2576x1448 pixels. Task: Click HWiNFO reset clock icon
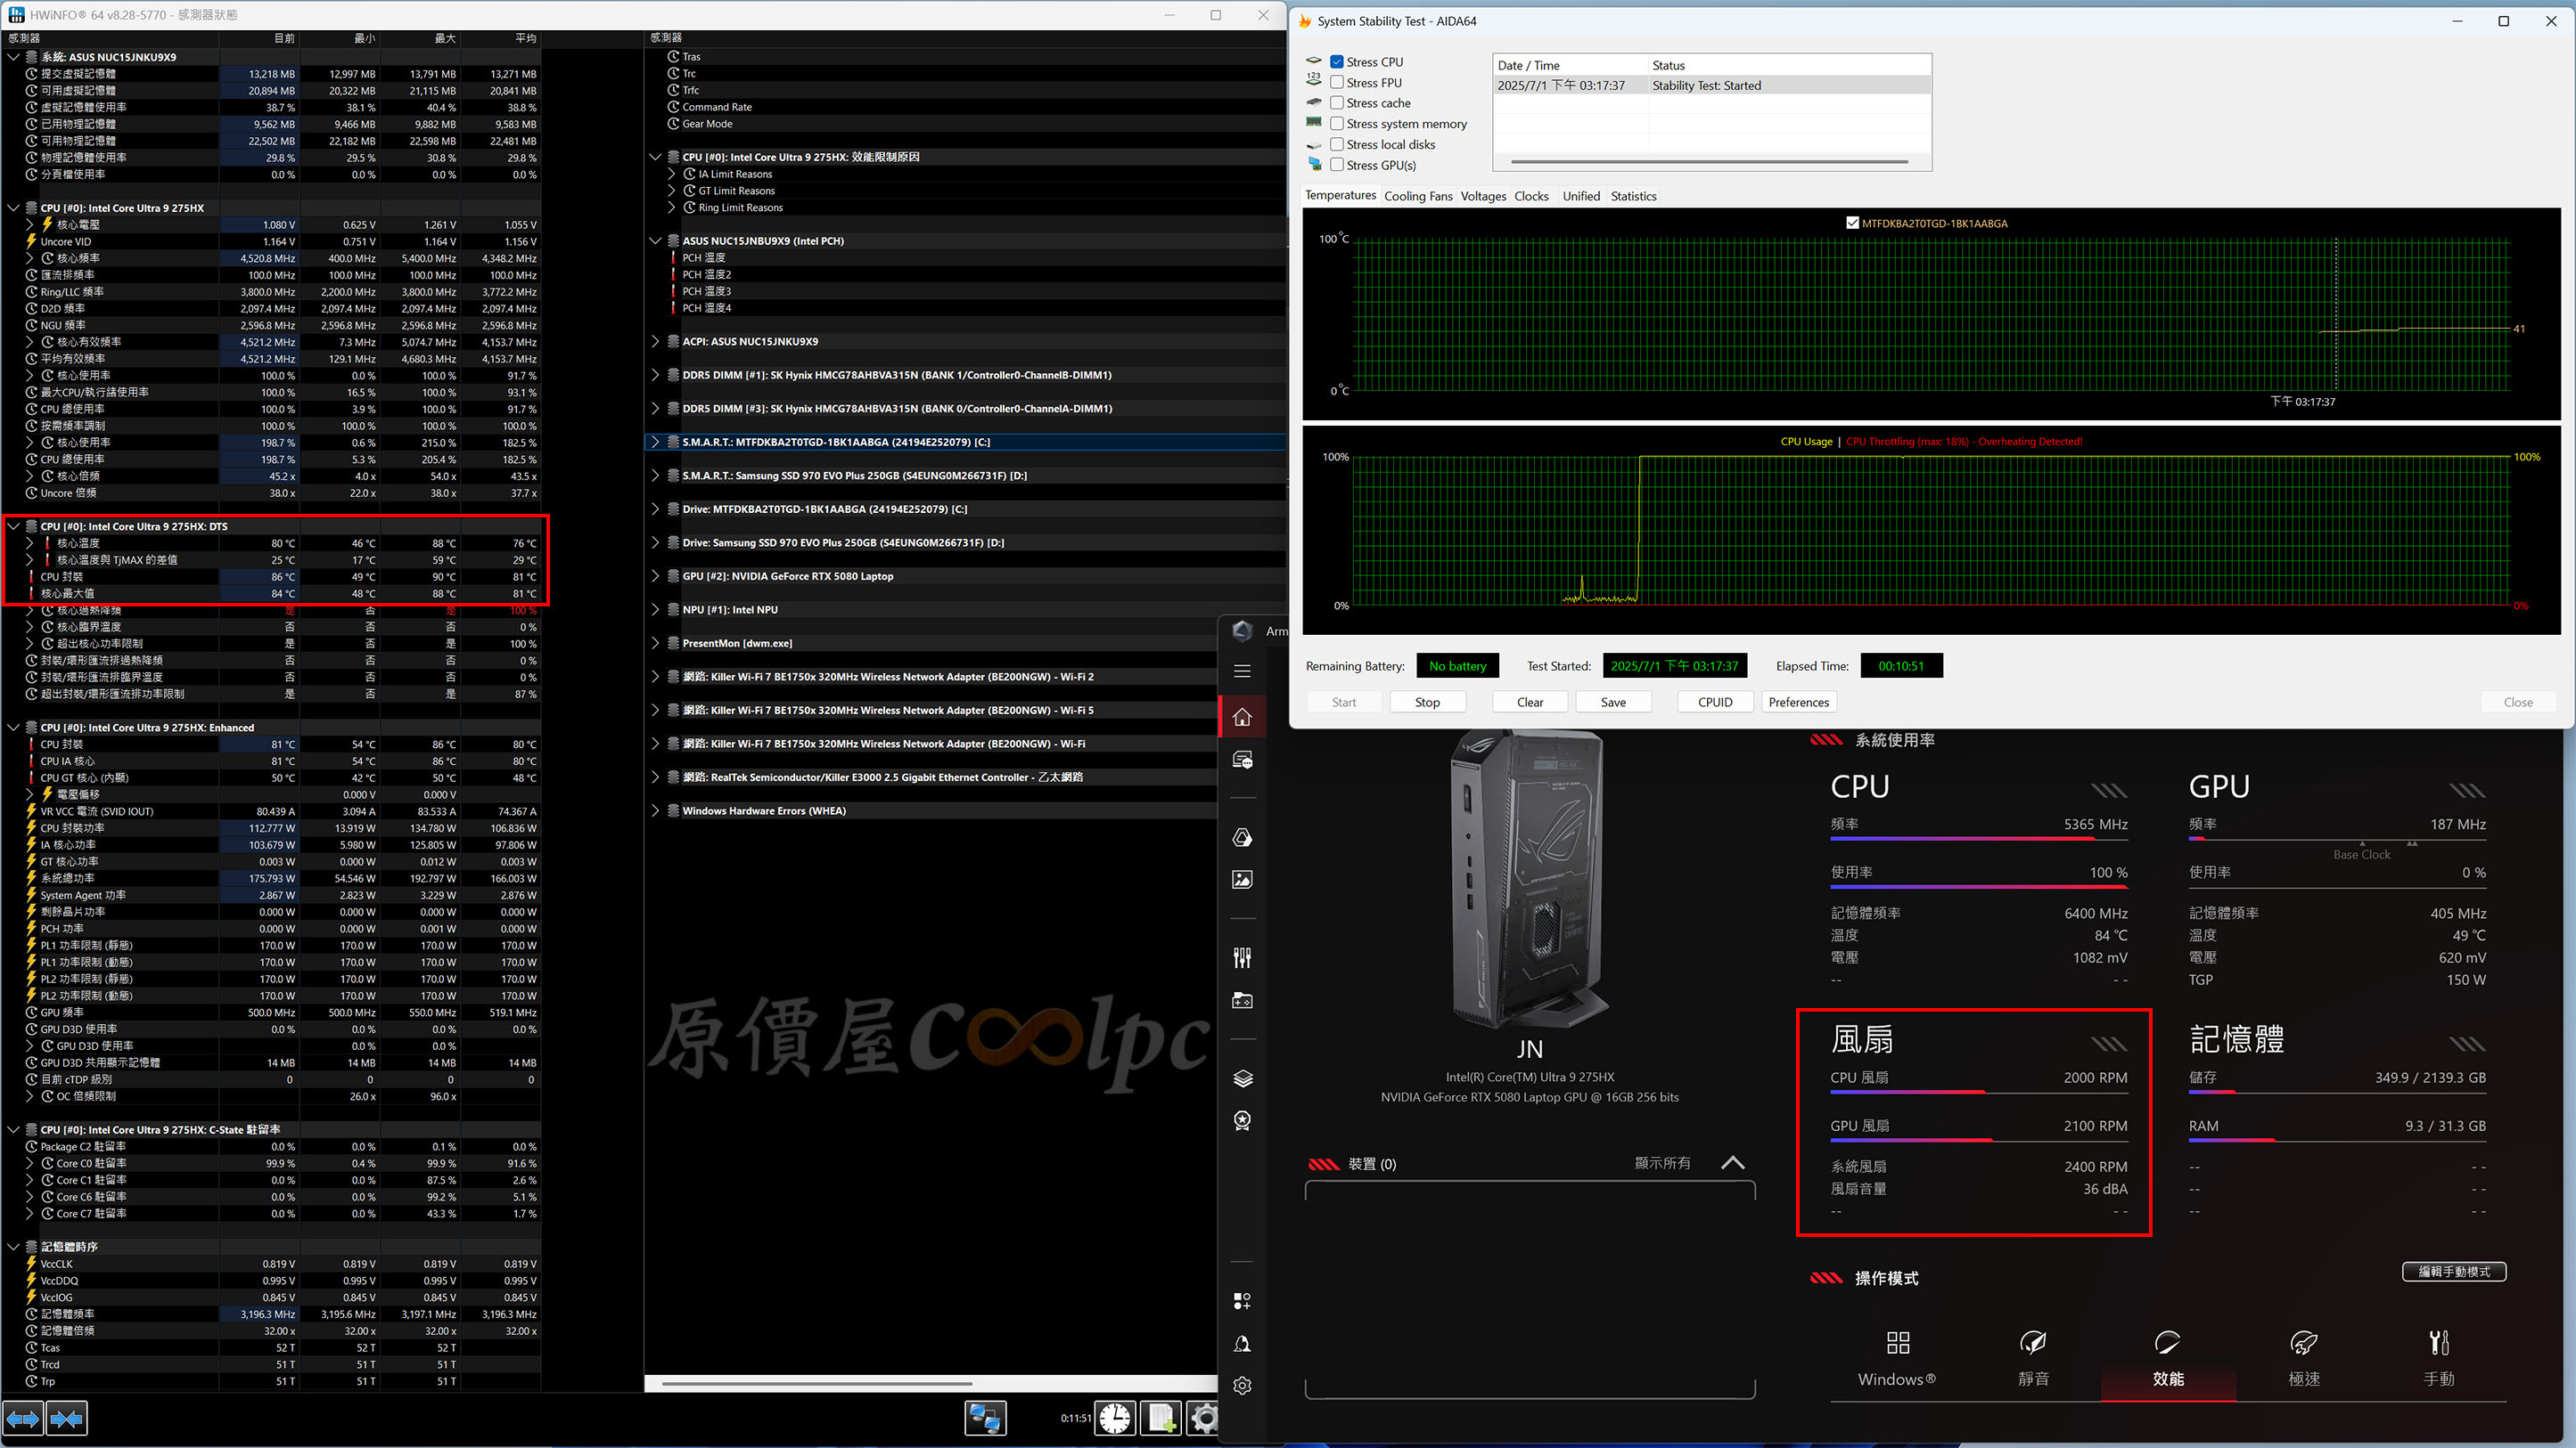[x=1115, y=1418]
